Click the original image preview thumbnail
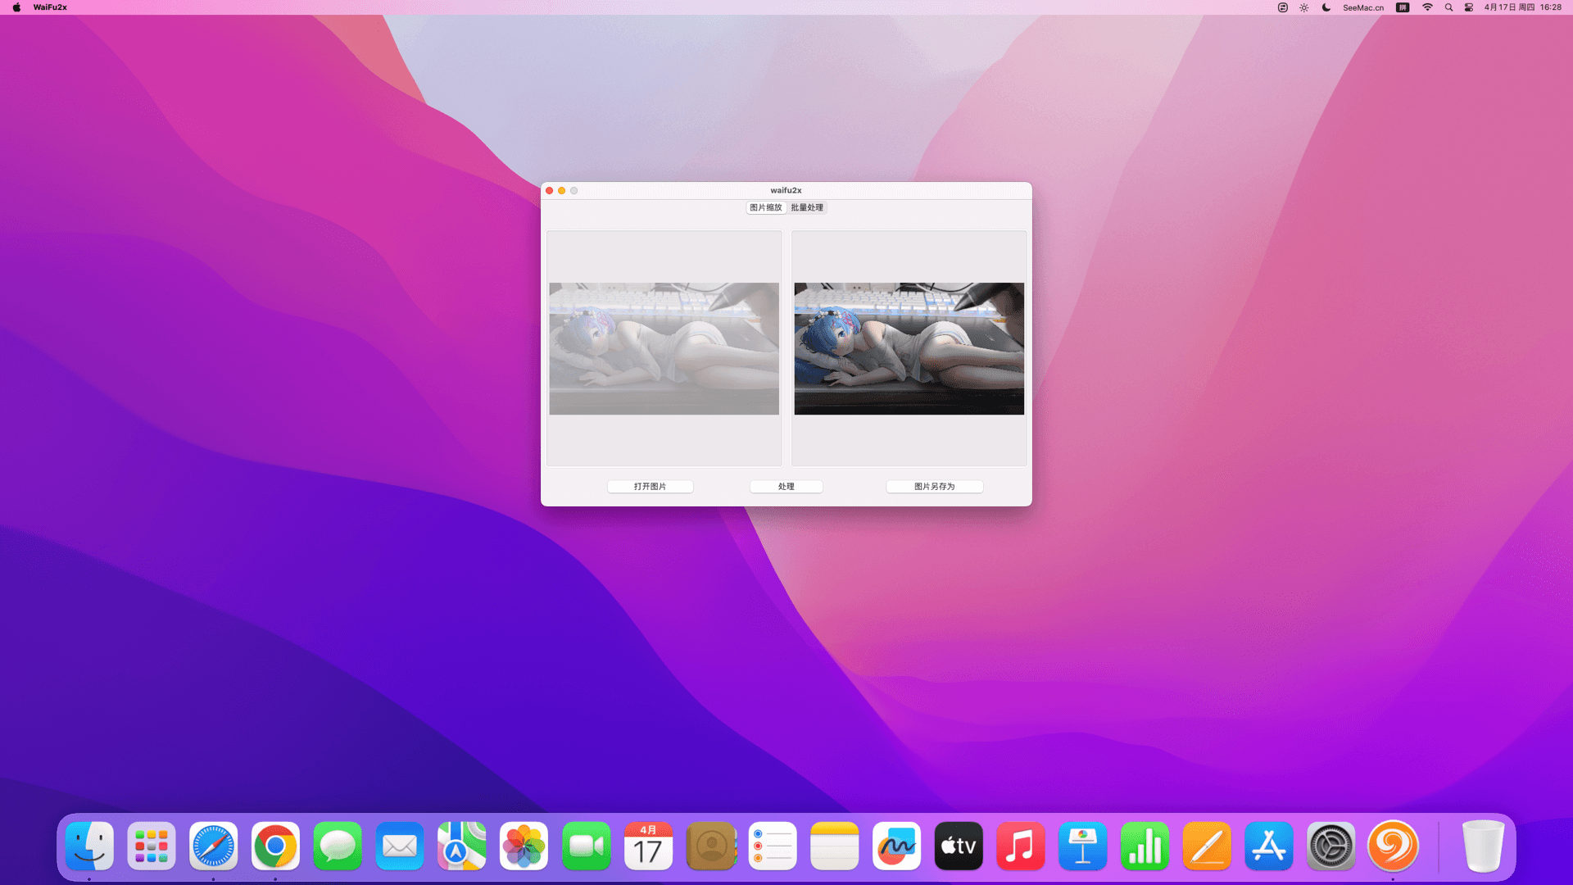Viewport: 1573px width, 885px height. tap(664, 348)
